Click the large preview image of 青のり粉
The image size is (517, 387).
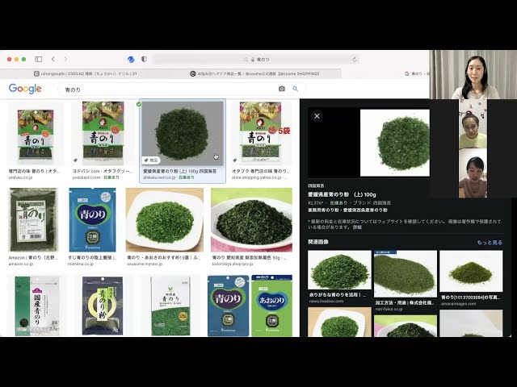(x=395, y=143)
